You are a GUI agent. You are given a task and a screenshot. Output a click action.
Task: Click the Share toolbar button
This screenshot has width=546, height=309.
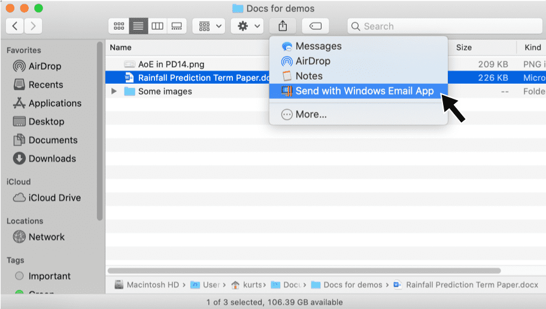pos(283,26)
